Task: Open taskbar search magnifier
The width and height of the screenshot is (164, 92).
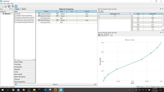Action: click(x=8, y=90)
